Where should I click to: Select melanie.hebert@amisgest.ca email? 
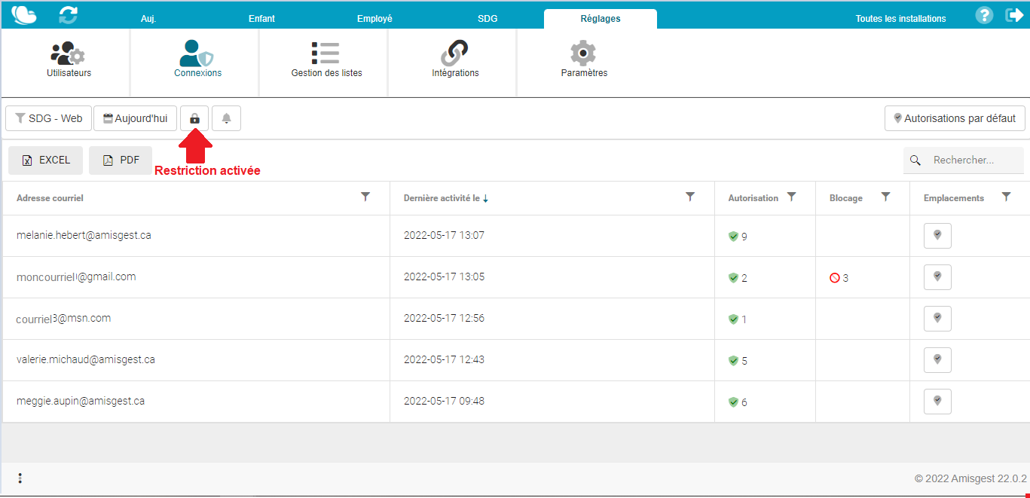coord(84,235)
